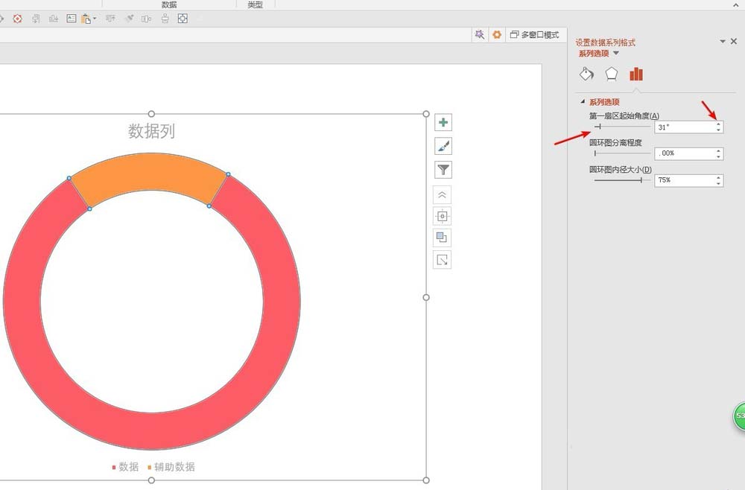Collapse the 系列选项 section triangle

pos(583,101)
